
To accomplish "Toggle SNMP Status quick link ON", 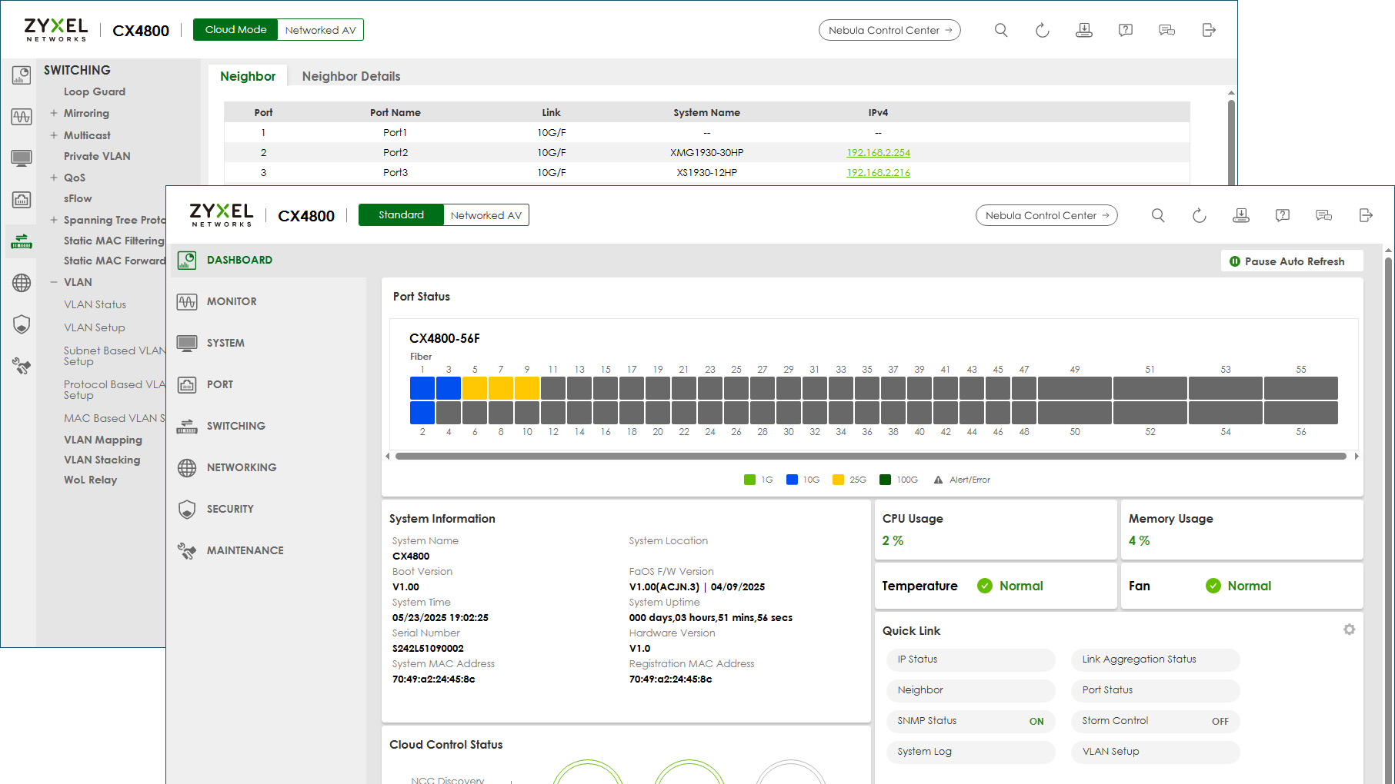I will [x=970, y=721].
